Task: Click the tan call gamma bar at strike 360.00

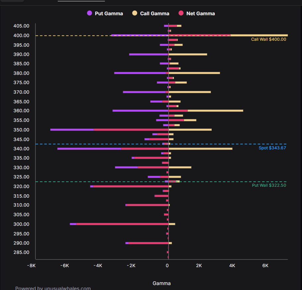Action: point(215,111)
